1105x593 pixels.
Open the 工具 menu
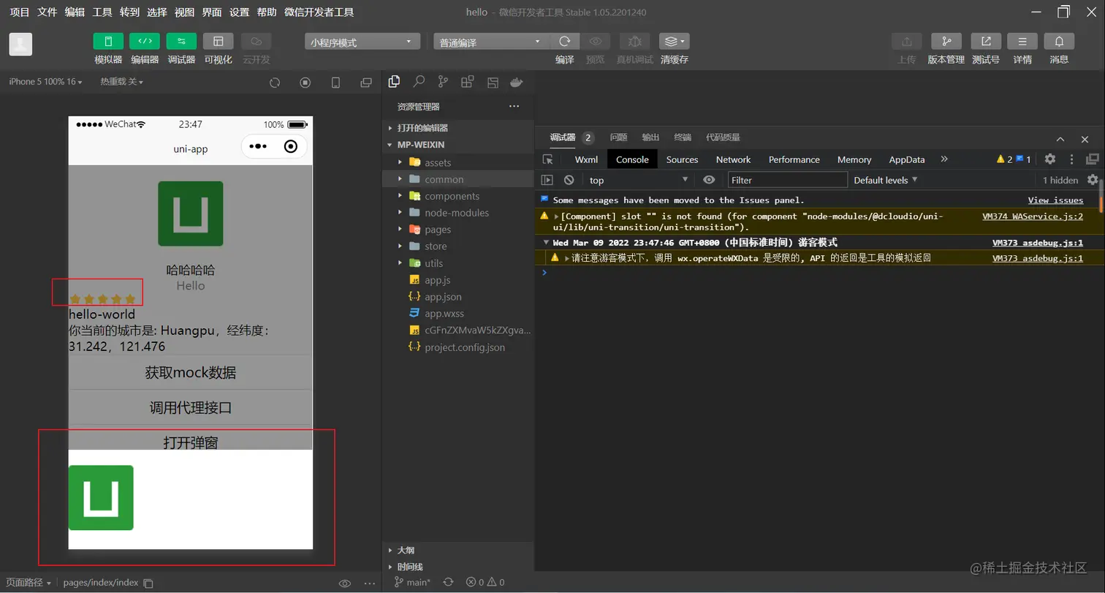click(102, 12)
